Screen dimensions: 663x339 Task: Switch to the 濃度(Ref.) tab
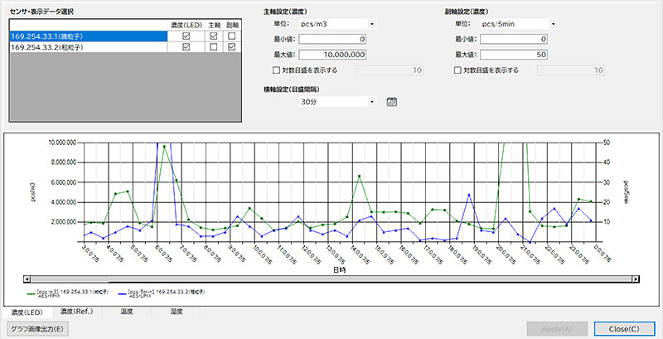[78, 312]
